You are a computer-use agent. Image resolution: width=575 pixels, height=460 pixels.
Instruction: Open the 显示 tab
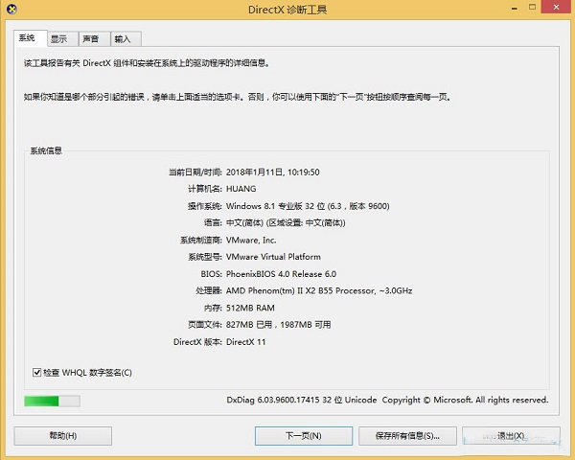[62, 39]
